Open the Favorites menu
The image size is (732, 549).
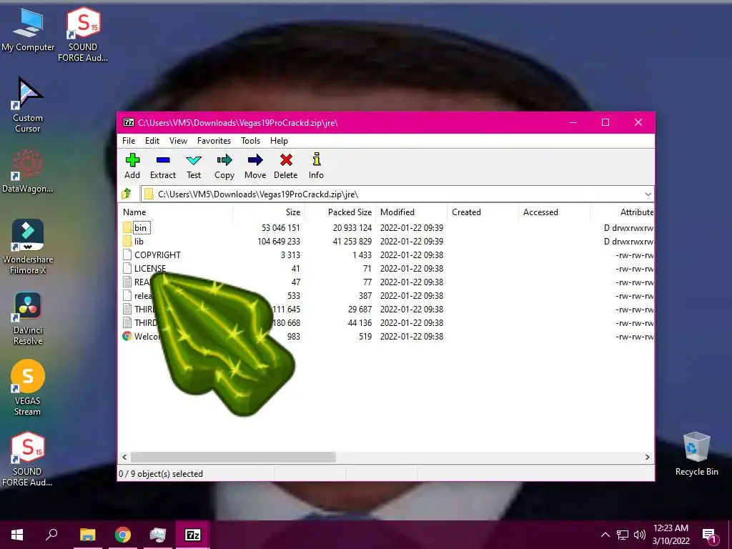click(x=214, y=141)
